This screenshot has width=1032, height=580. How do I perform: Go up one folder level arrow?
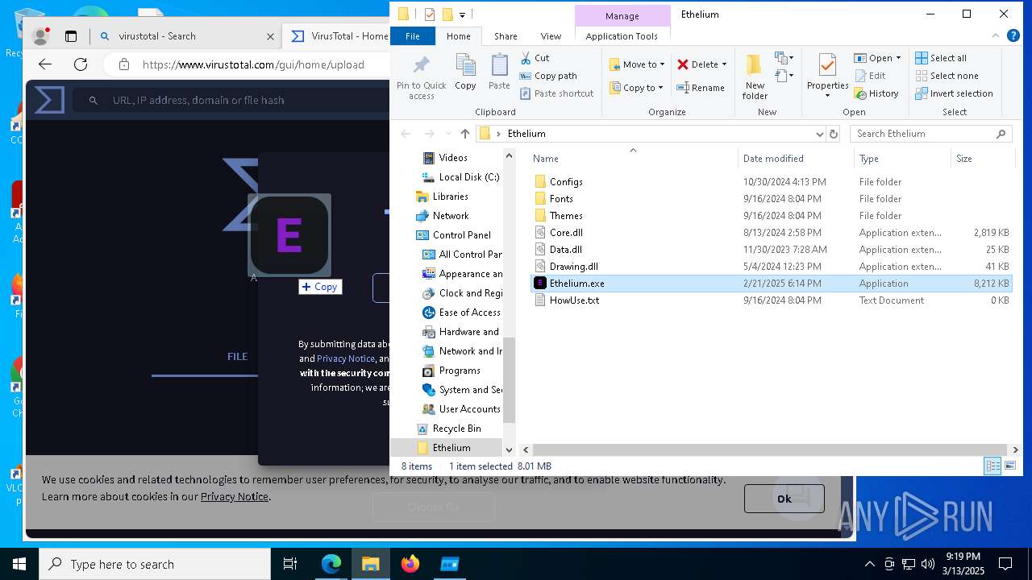pos(464,134)
